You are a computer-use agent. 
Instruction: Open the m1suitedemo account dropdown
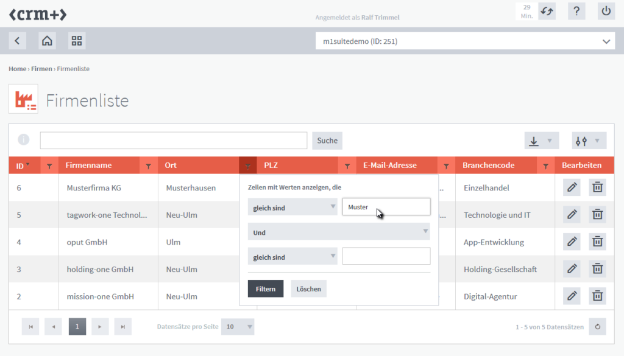465,41
